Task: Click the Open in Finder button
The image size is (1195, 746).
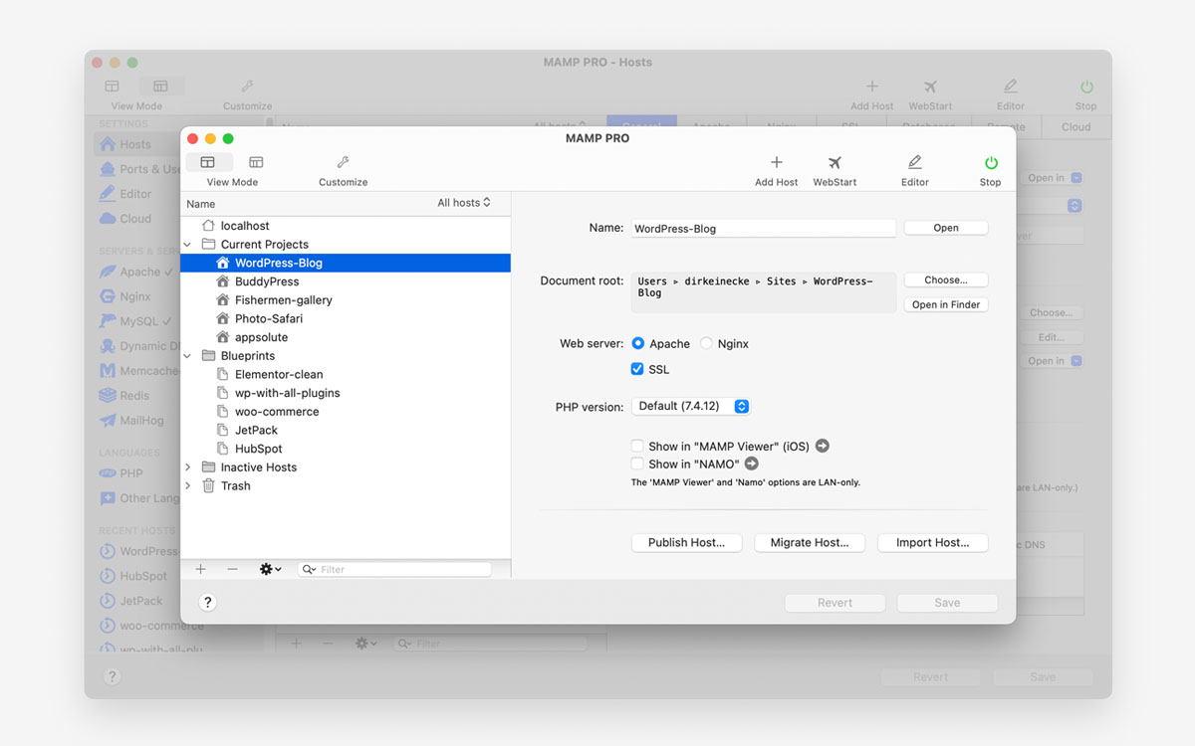Action: tap(946, 304)
